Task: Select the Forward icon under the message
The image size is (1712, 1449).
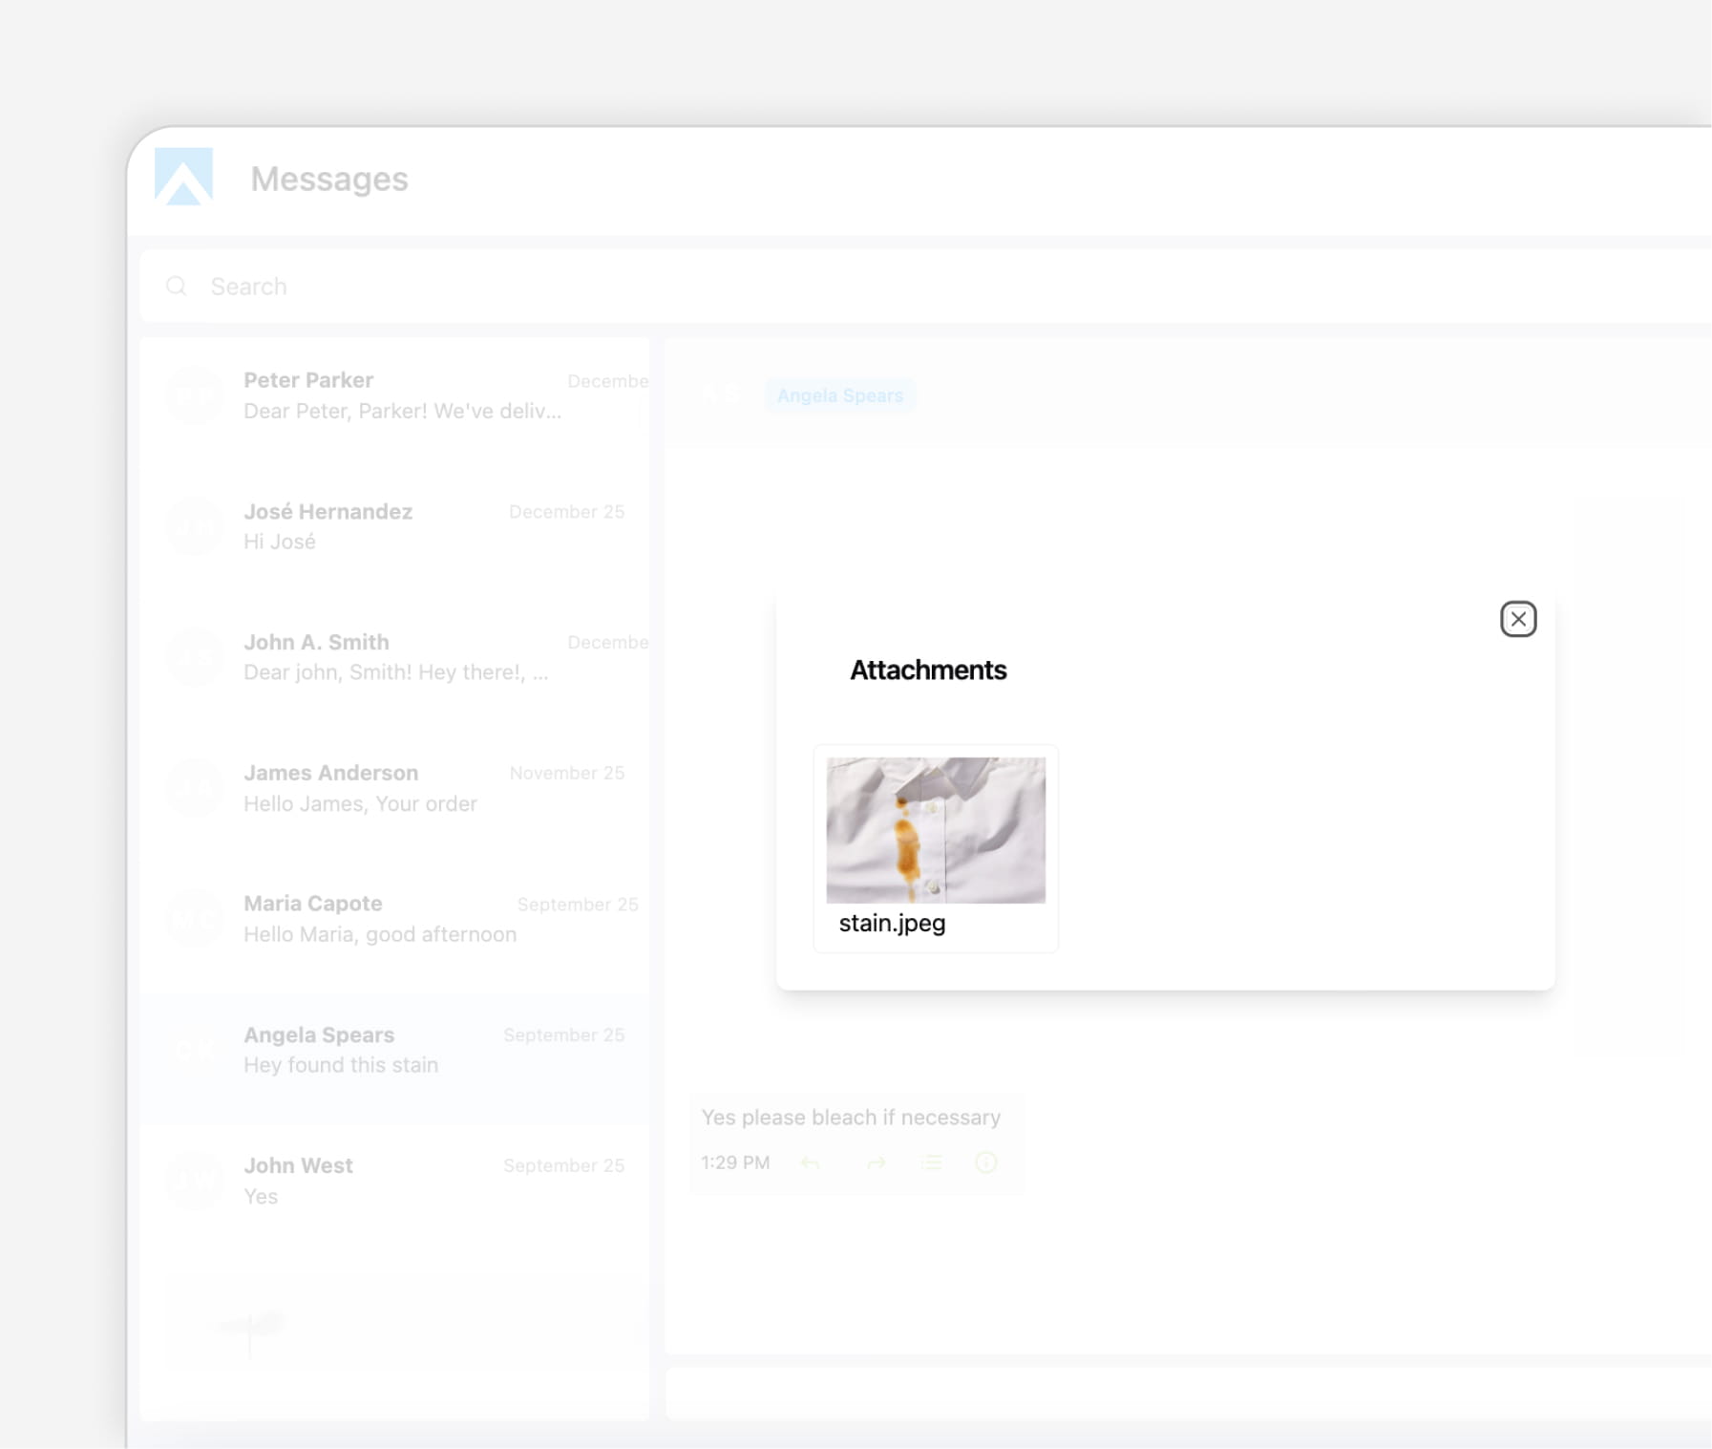Action: click(877, 1163)
